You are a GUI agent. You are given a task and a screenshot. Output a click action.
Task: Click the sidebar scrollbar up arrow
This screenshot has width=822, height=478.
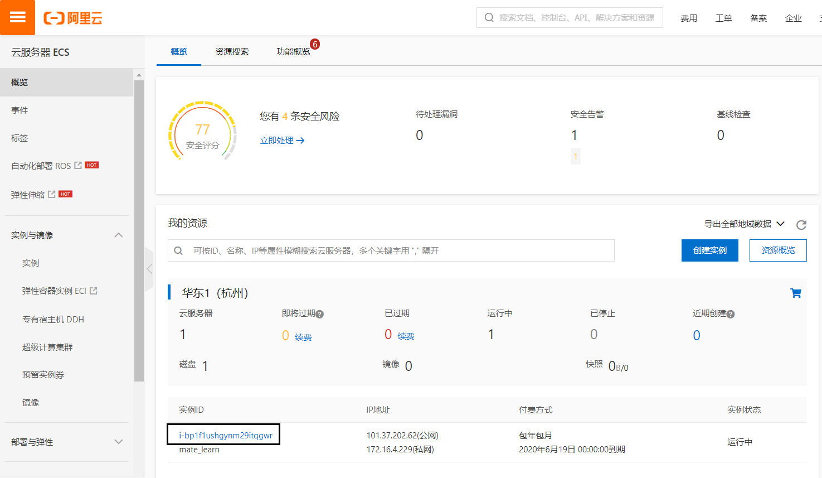click(x=139, y=74)
